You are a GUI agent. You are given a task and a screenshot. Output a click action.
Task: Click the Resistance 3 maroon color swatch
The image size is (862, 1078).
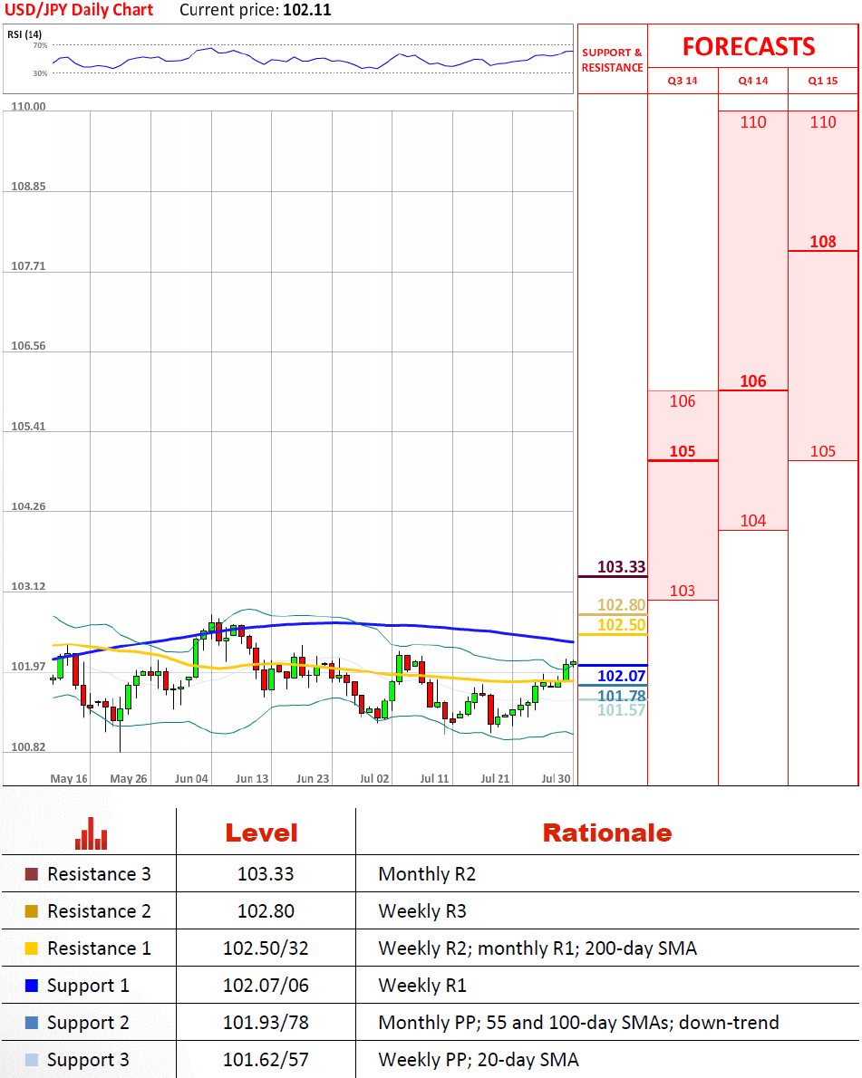(31, 874)
